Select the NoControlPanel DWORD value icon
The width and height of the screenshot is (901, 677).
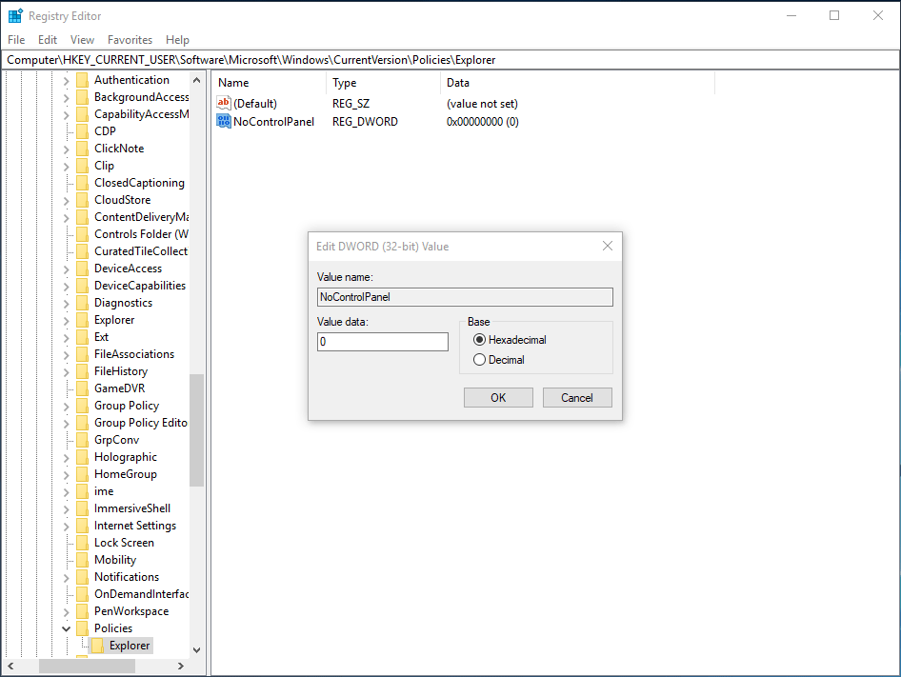pyautogui.click(x=224, y=121)
